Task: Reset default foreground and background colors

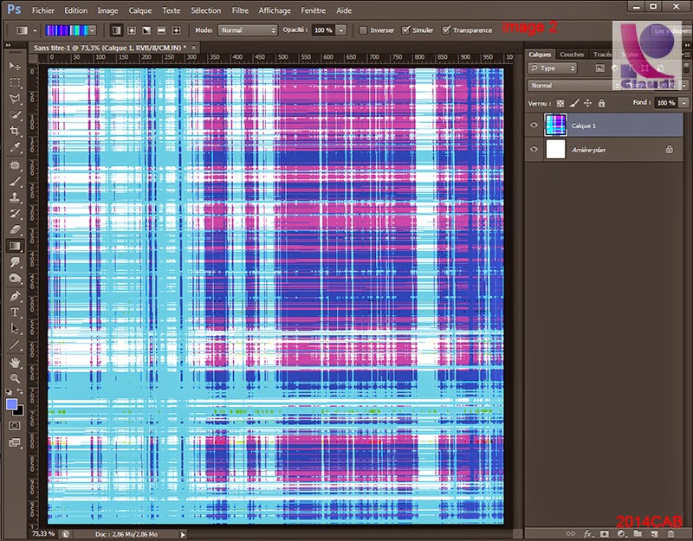Action: pos(9,392)
